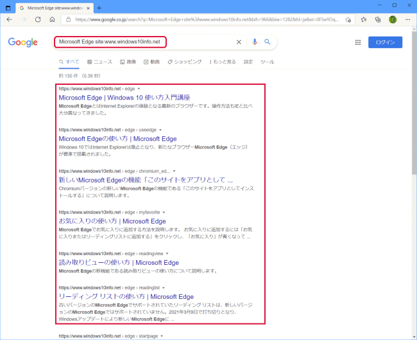Switch to the ニュース search tab

click(99, 62)
